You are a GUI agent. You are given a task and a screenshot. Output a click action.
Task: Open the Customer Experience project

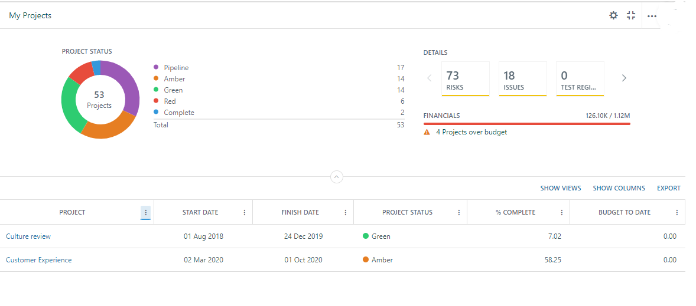click(x=38, y=260)
